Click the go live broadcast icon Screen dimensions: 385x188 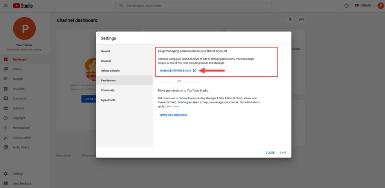coord(302,20)
